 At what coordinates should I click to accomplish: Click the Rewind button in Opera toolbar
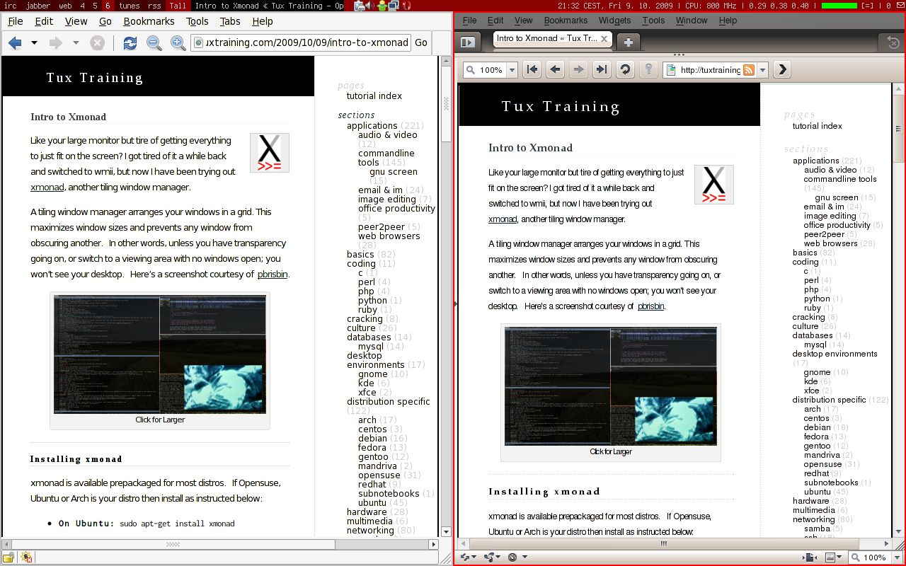click(532, 69)
